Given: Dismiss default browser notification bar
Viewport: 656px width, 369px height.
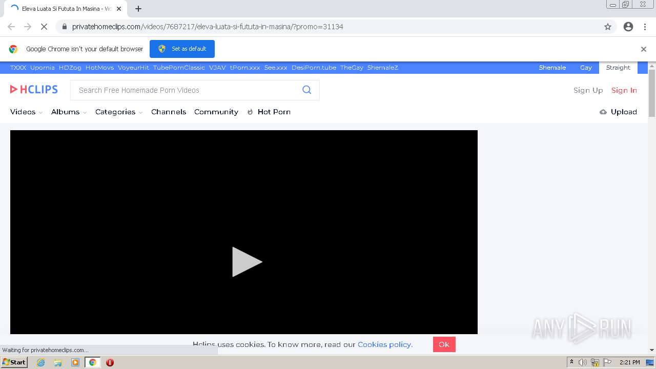Looking at the screenshot, I should click(644, 49).
